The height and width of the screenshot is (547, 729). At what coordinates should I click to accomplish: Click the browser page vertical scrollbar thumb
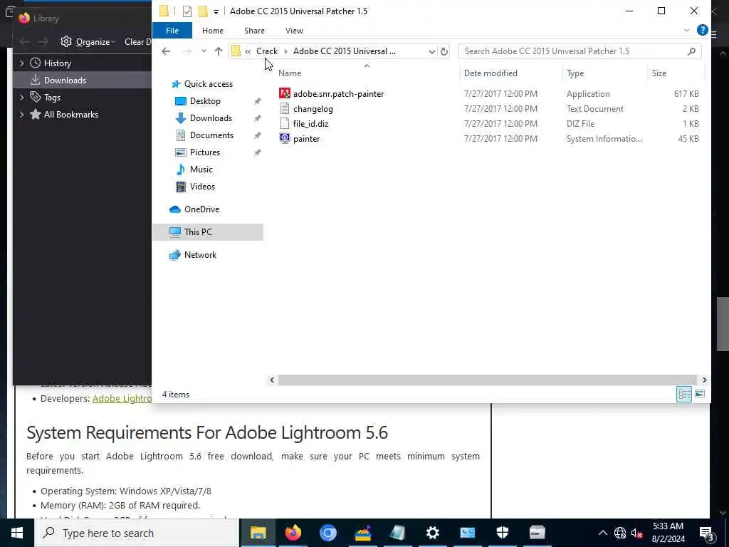click(722, 324)
